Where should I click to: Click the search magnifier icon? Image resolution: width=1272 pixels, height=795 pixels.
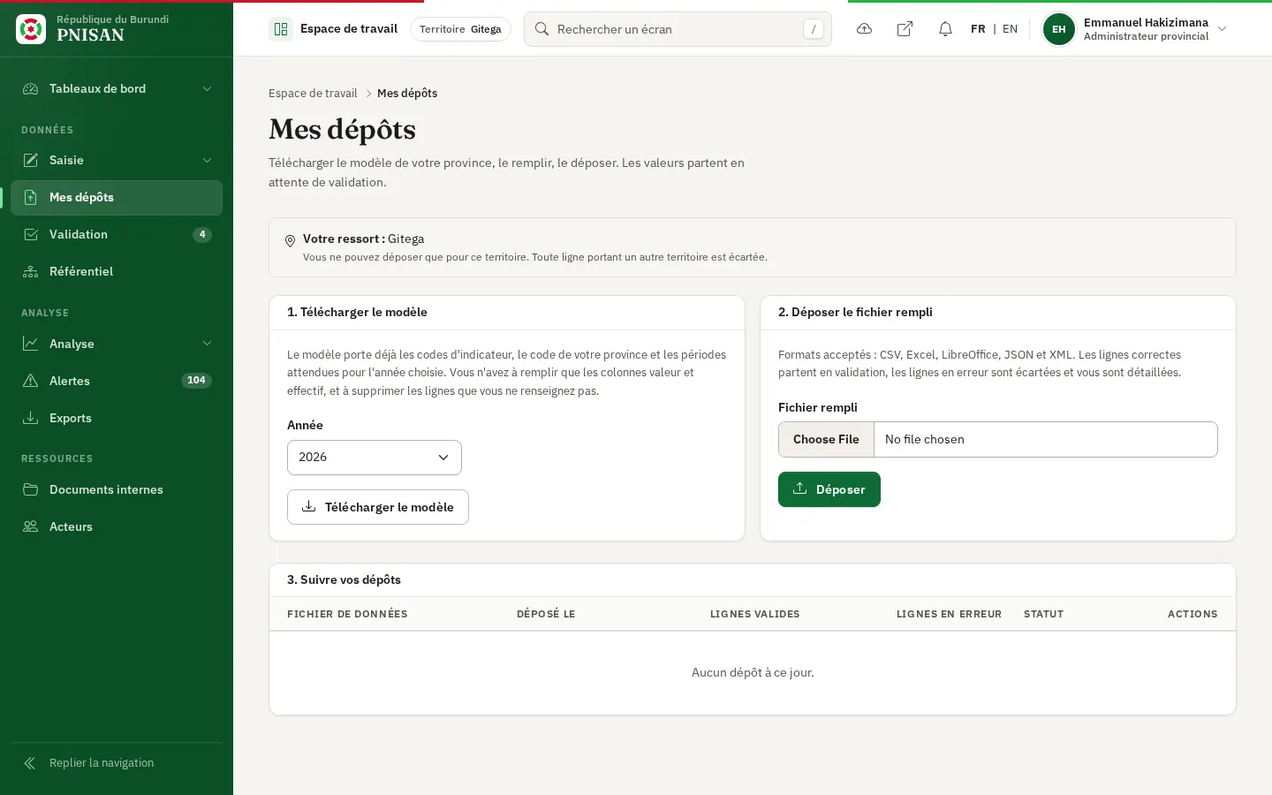[542, 29]
